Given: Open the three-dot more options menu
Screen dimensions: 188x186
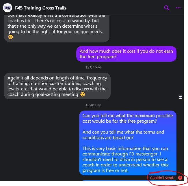Looking at the screenshot, I should click(x=178, y=8).
